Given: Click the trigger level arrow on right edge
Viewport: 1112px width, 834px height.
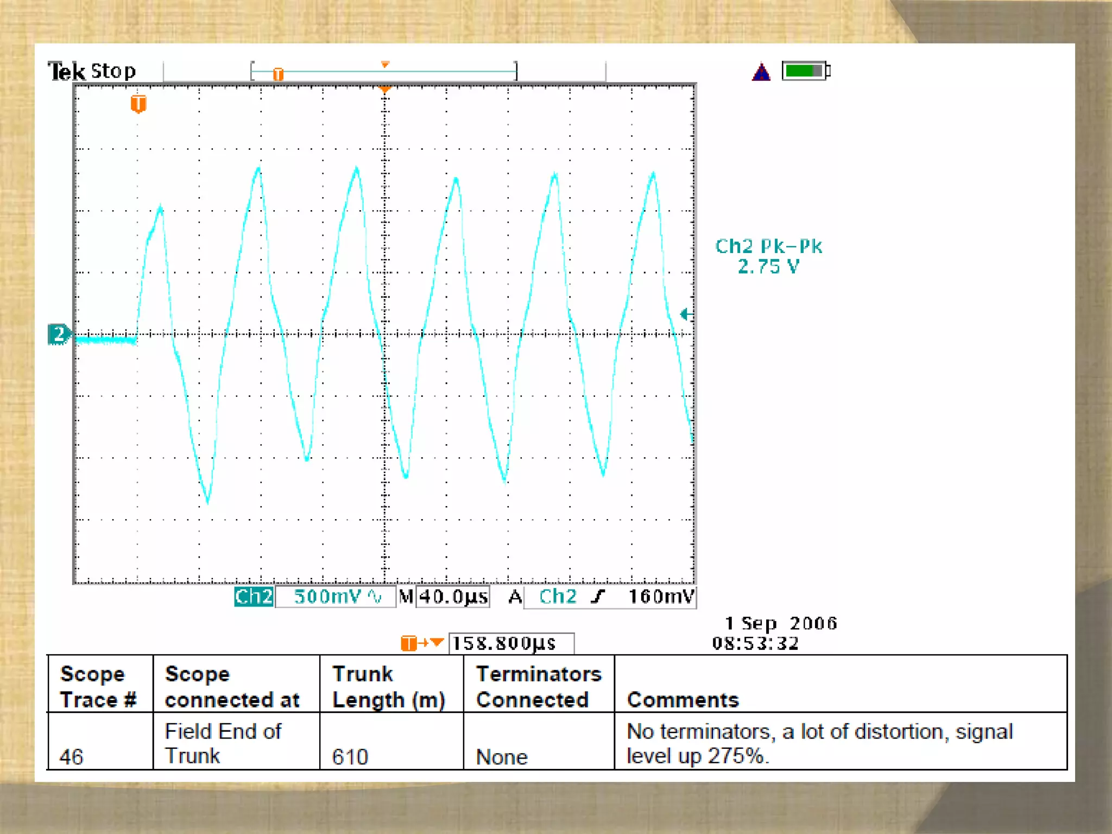Looking at the screenshot, I should [686, 314].
